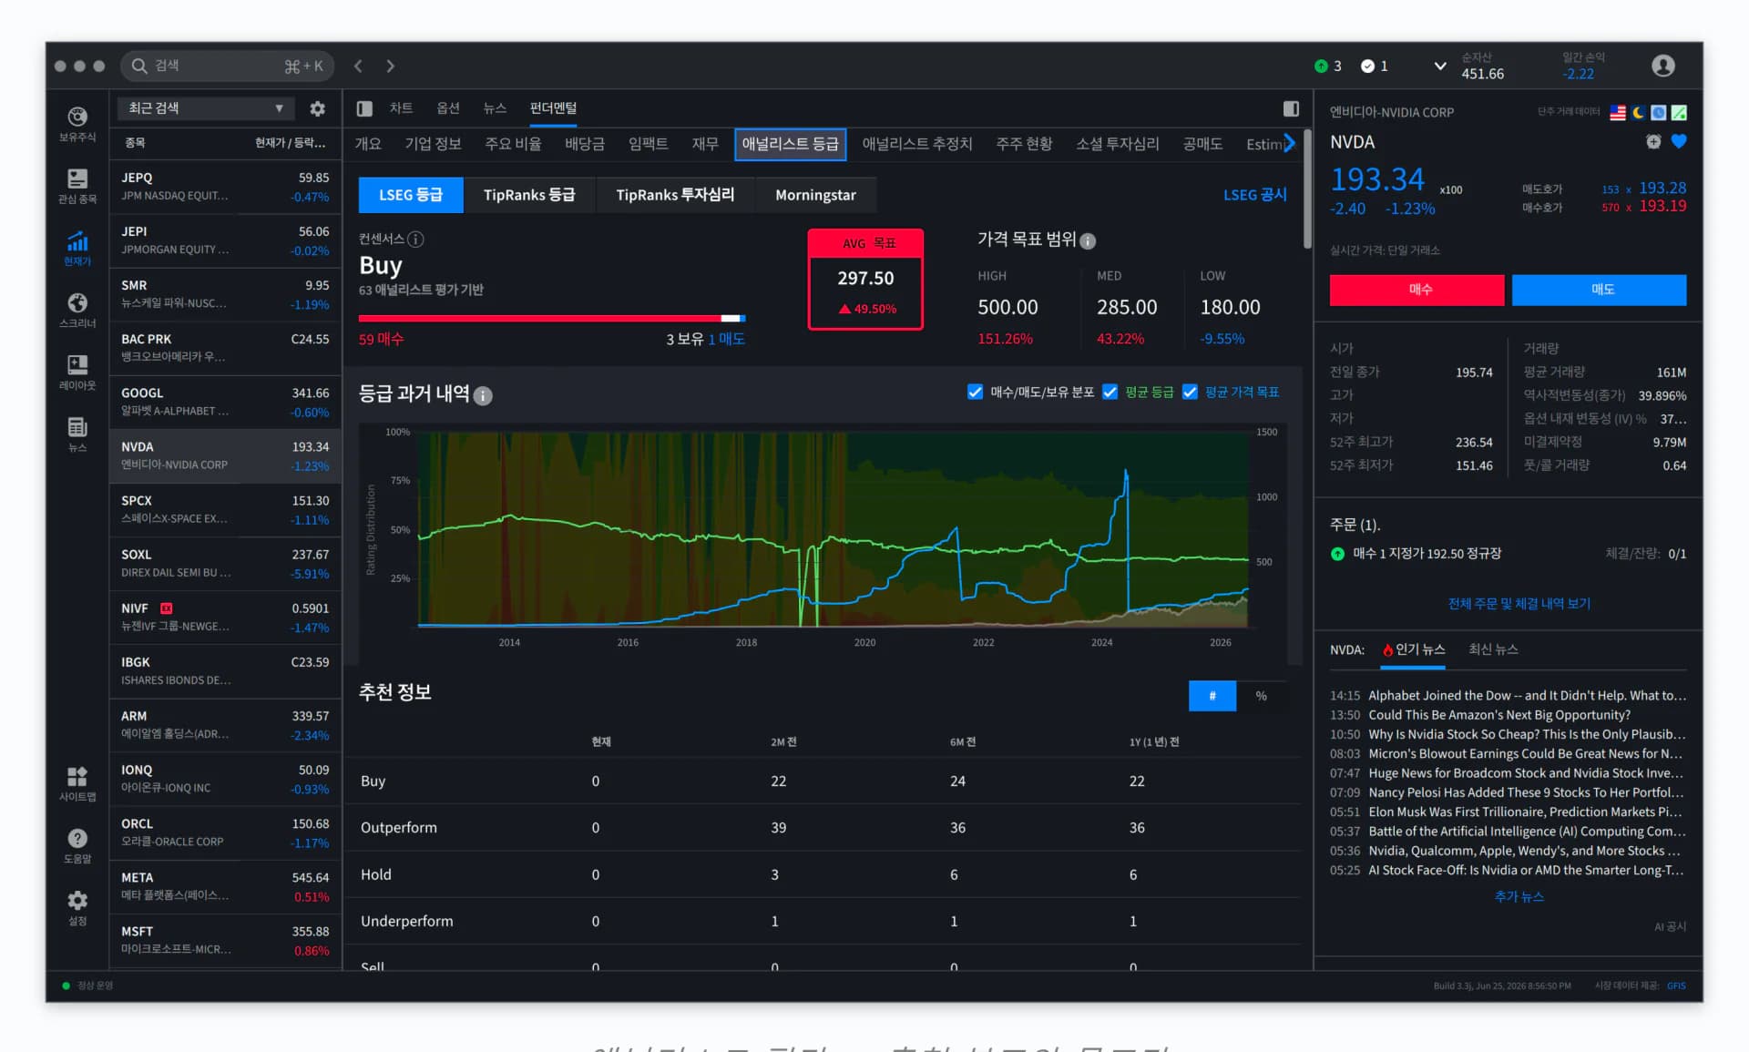Sort by the 현재가 / 등락 column header
1749x1052 pixels.
pos(290,143)
